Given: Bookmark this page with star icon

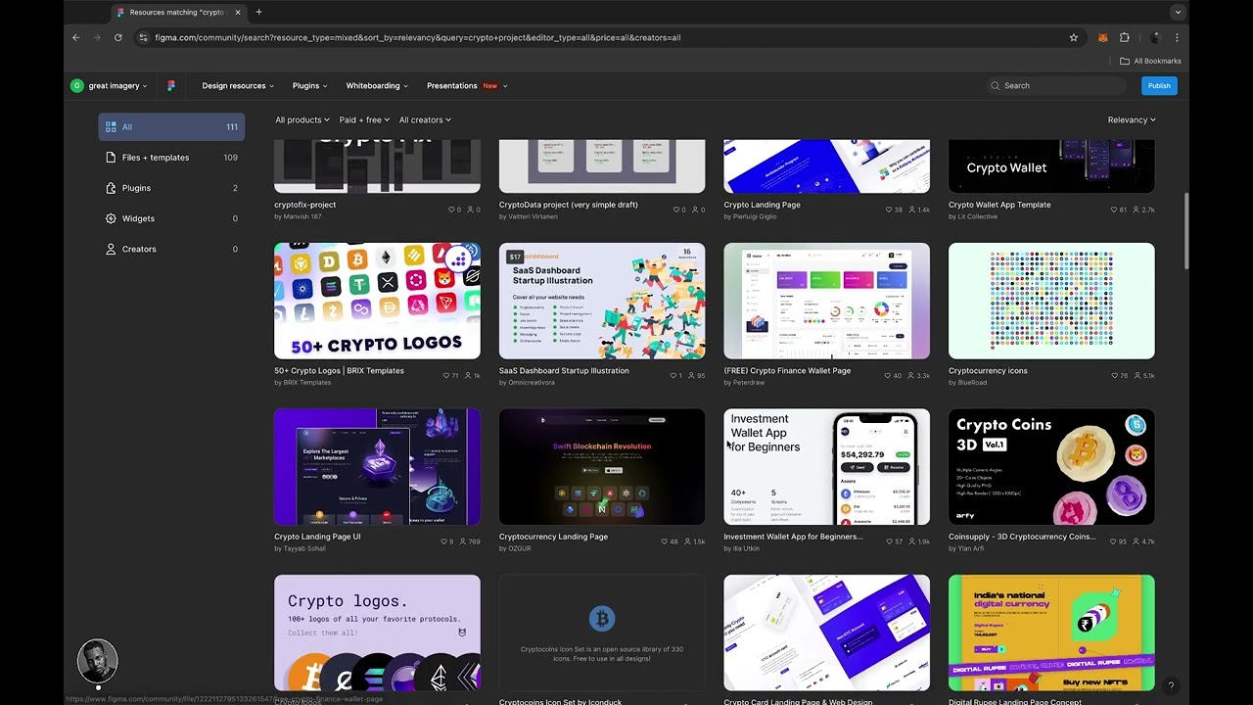Looking at the screenshot, I should pos(1073,37).
